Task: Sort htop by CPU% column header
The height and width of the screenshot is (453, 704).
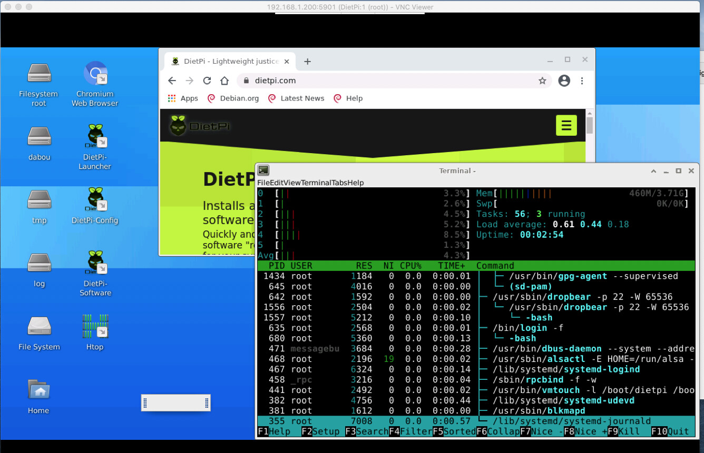Action: pyautogui.click(x=410, y=266)
